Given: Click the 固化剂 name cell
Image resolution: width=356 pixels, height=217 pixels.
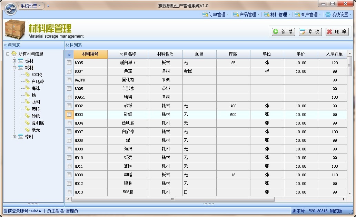Looking at the screenshot, I should click(128, 80).
